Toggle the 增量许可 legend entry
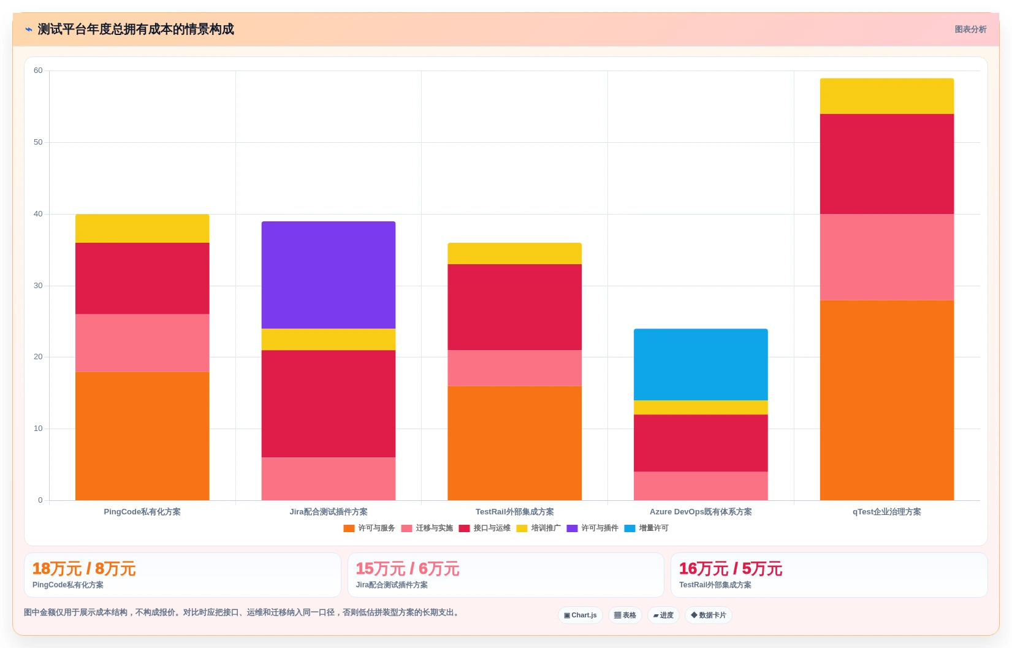Image resolution: width=1012 pixels, height=648 pixels. click(647, 528)
